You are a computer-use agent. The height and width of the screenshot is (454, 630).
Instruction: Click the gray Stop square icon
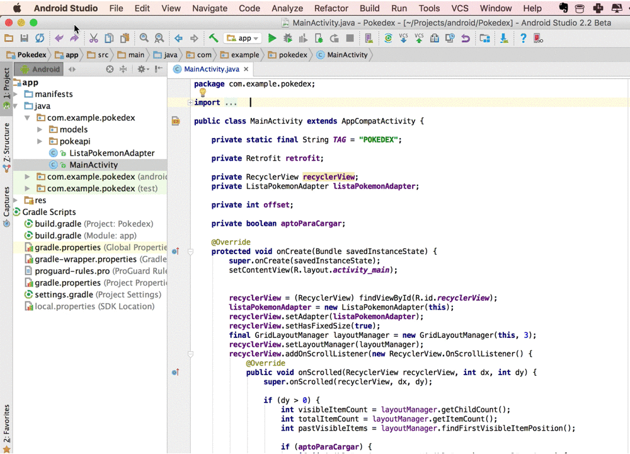(350, 38)
